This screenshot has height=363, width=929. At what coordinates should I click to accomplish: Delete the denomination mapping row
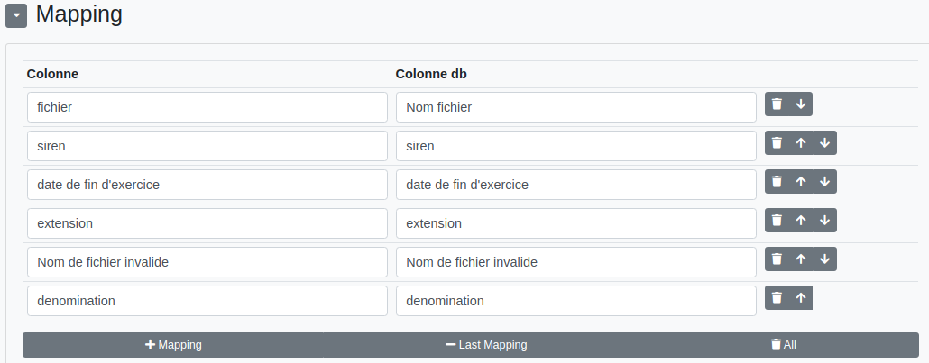pos(777,298)
